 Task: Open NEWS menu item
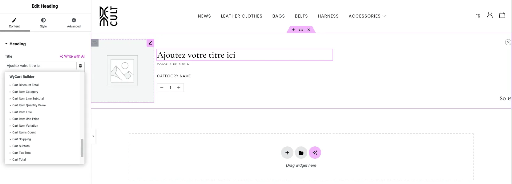click(x=204, y=16)
